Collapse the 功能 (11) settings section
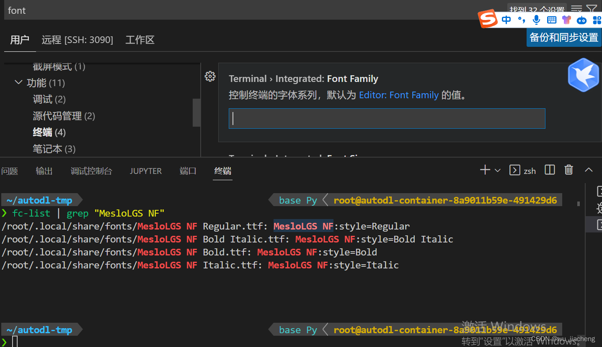 tap(18, 82)
